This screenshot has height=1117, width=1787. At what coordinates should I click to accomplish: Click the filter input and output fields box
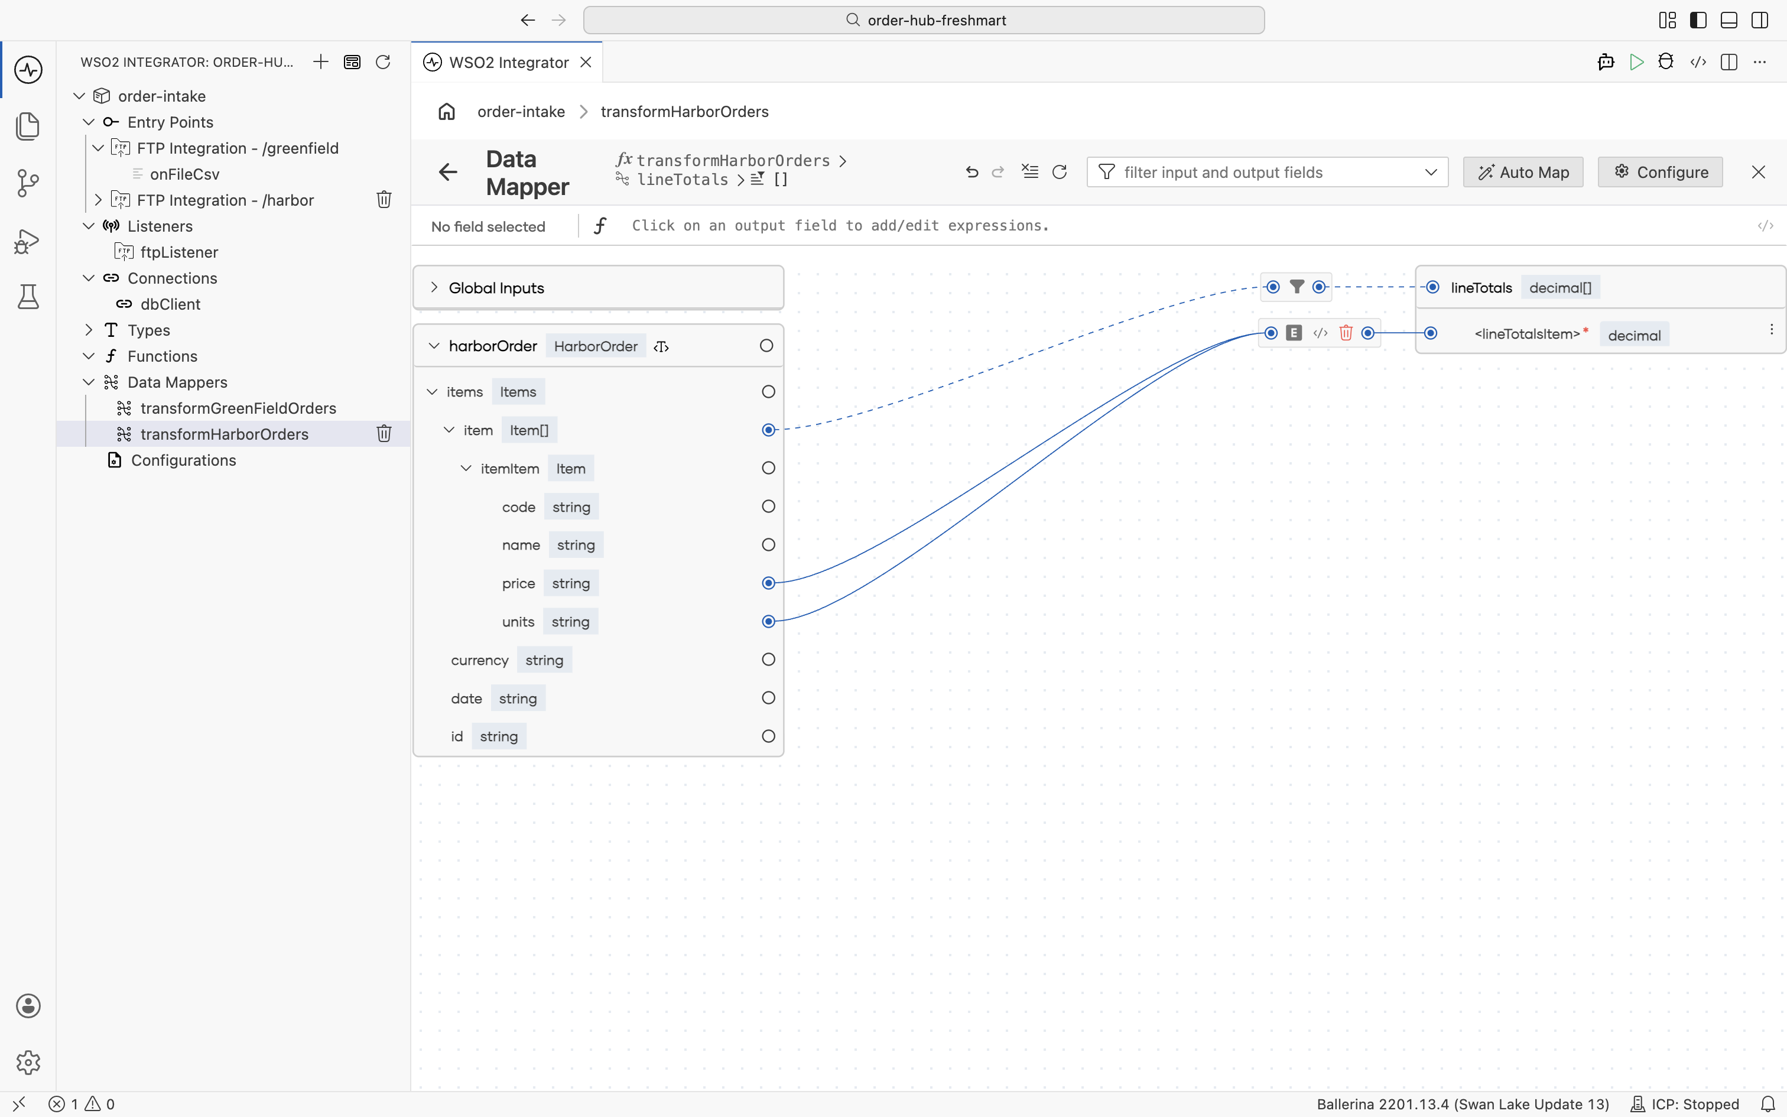[x=1267, y=172]
